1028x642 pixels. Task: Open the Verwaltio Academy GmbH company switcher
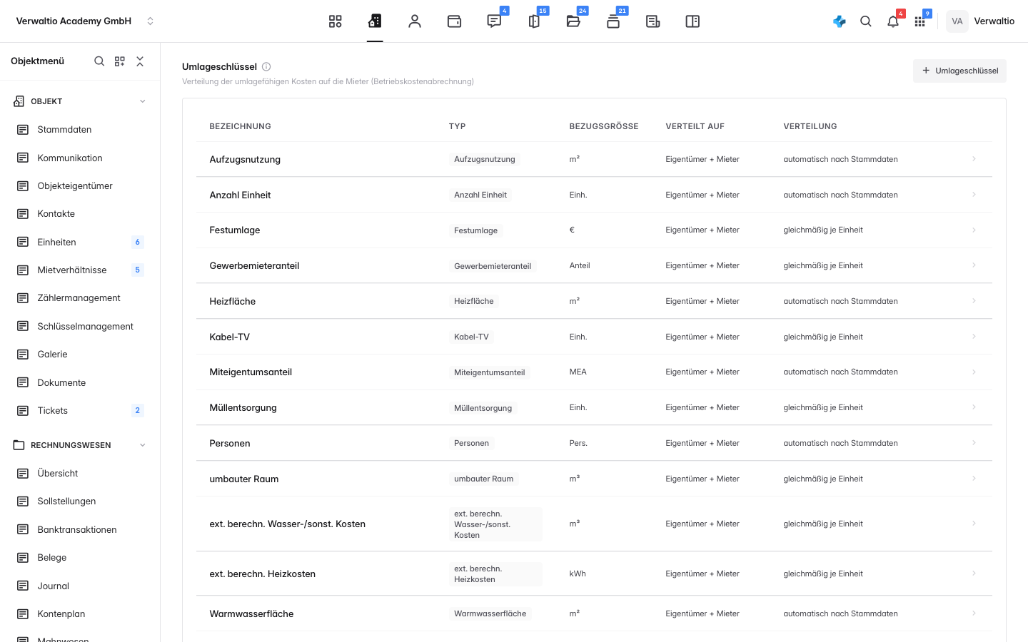[85, 21]
